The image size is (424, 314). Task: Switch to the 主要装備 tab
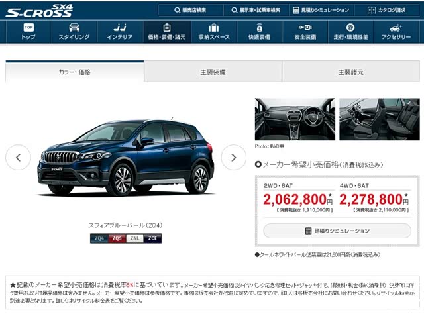click(x=213, y=72)
